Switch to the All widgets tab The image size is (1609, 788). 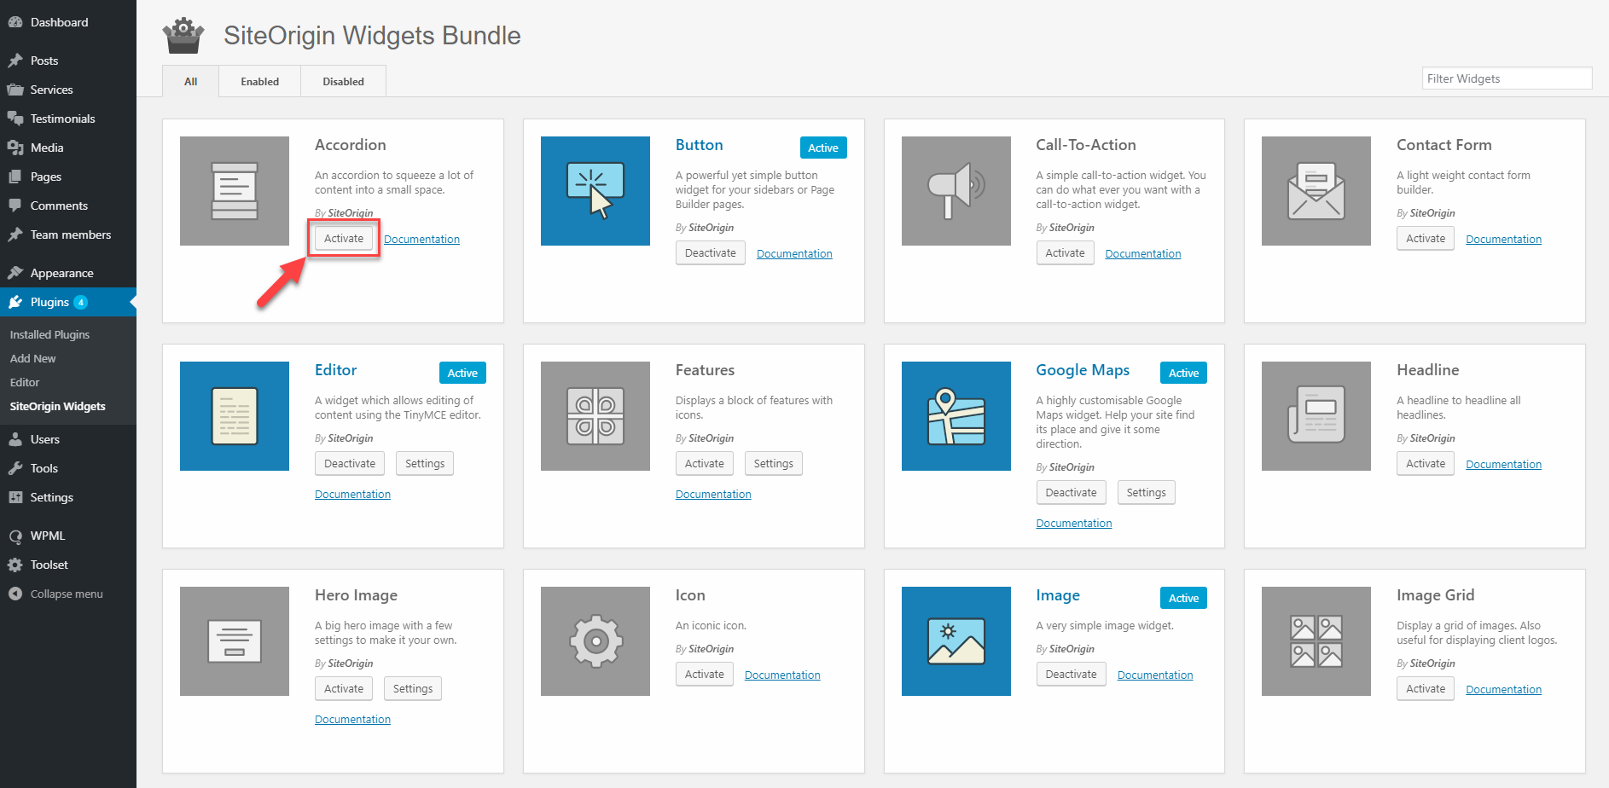190,81
